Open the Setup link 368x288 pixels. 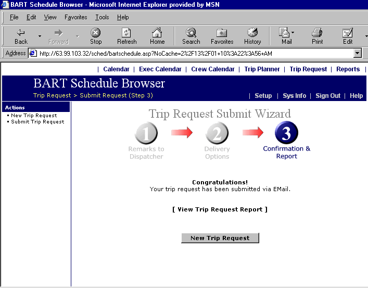click(x=263, y=96)
